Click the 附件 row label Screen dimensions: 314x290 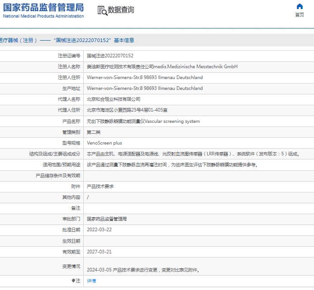point(76,187)
